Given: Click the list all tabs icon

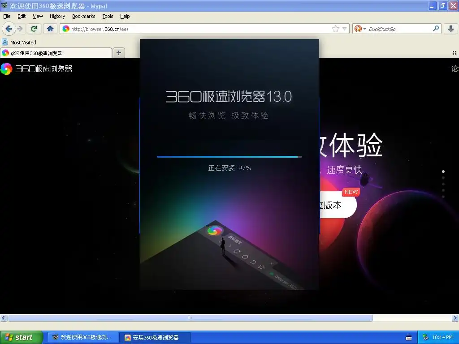Looking at the screenshot, I should [455, 53].
